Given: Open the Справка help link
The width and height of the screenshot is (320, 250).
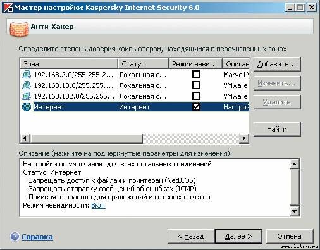Looking at the screenshot, I should pyautogui.click(x=37, y=237).
